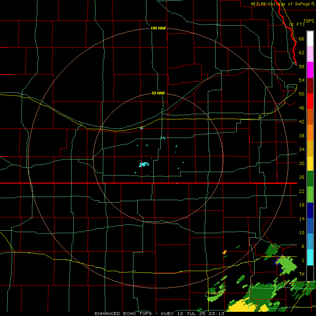This screenshot has width=316, height=316.
Task: Click the light green echo blob at right edge
Action: coord(287,265)
